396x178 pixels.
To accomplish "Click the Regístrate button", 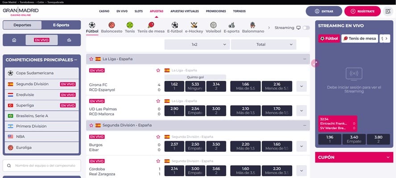I will click(x=363, y=11).
